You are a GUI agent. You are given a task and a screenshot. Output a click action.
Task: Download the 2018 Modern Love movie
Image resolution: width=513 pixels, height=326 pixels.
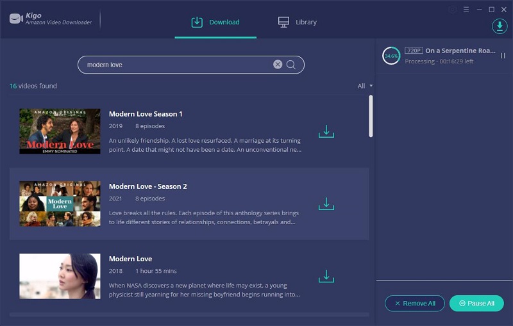click(326, 276)
